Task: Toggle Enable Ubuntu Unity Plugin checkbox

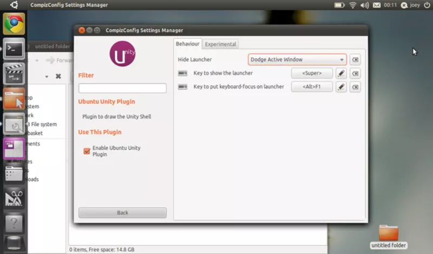Action: click(x=87, y=151)
